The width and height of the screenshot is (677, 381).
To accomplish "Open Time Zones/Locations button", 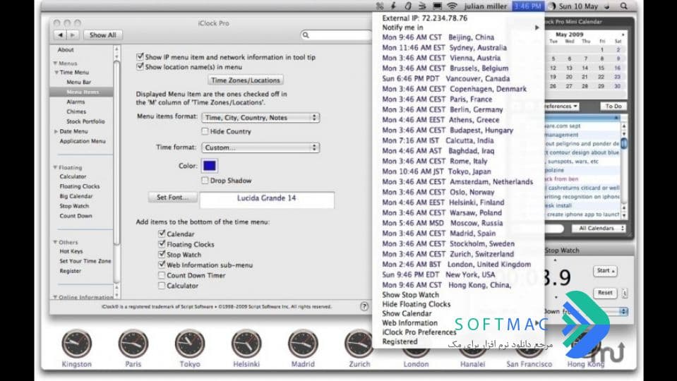I will pos(246,80).
